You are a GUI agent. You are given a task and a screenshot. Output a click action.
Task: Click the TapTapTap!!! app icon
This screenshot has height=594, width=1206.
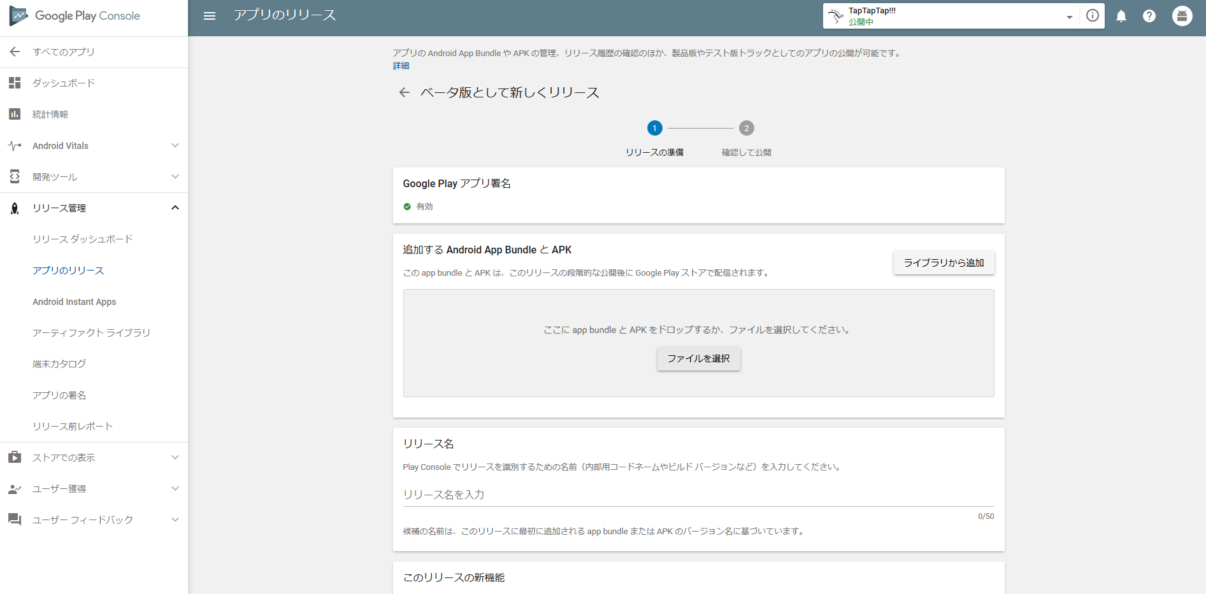pos(836,16)
